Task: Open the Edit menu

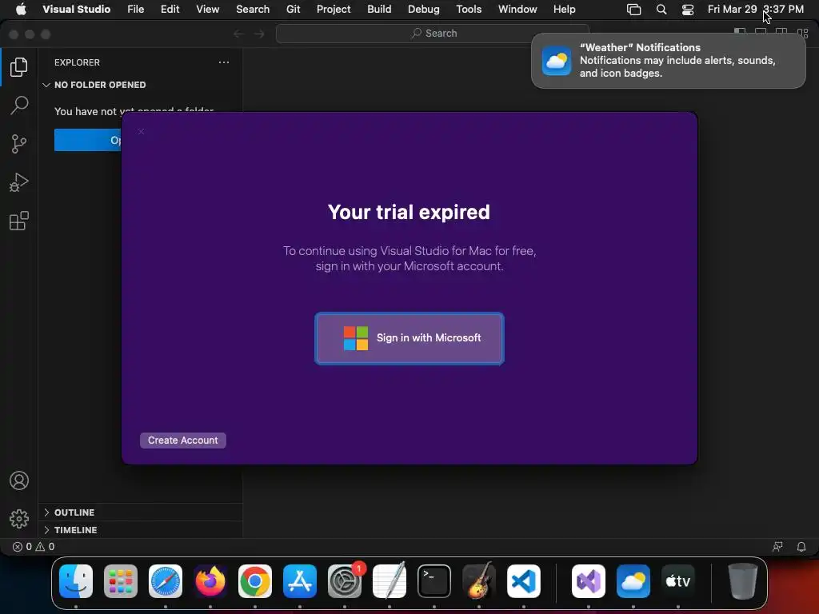Action: [170, 10]
